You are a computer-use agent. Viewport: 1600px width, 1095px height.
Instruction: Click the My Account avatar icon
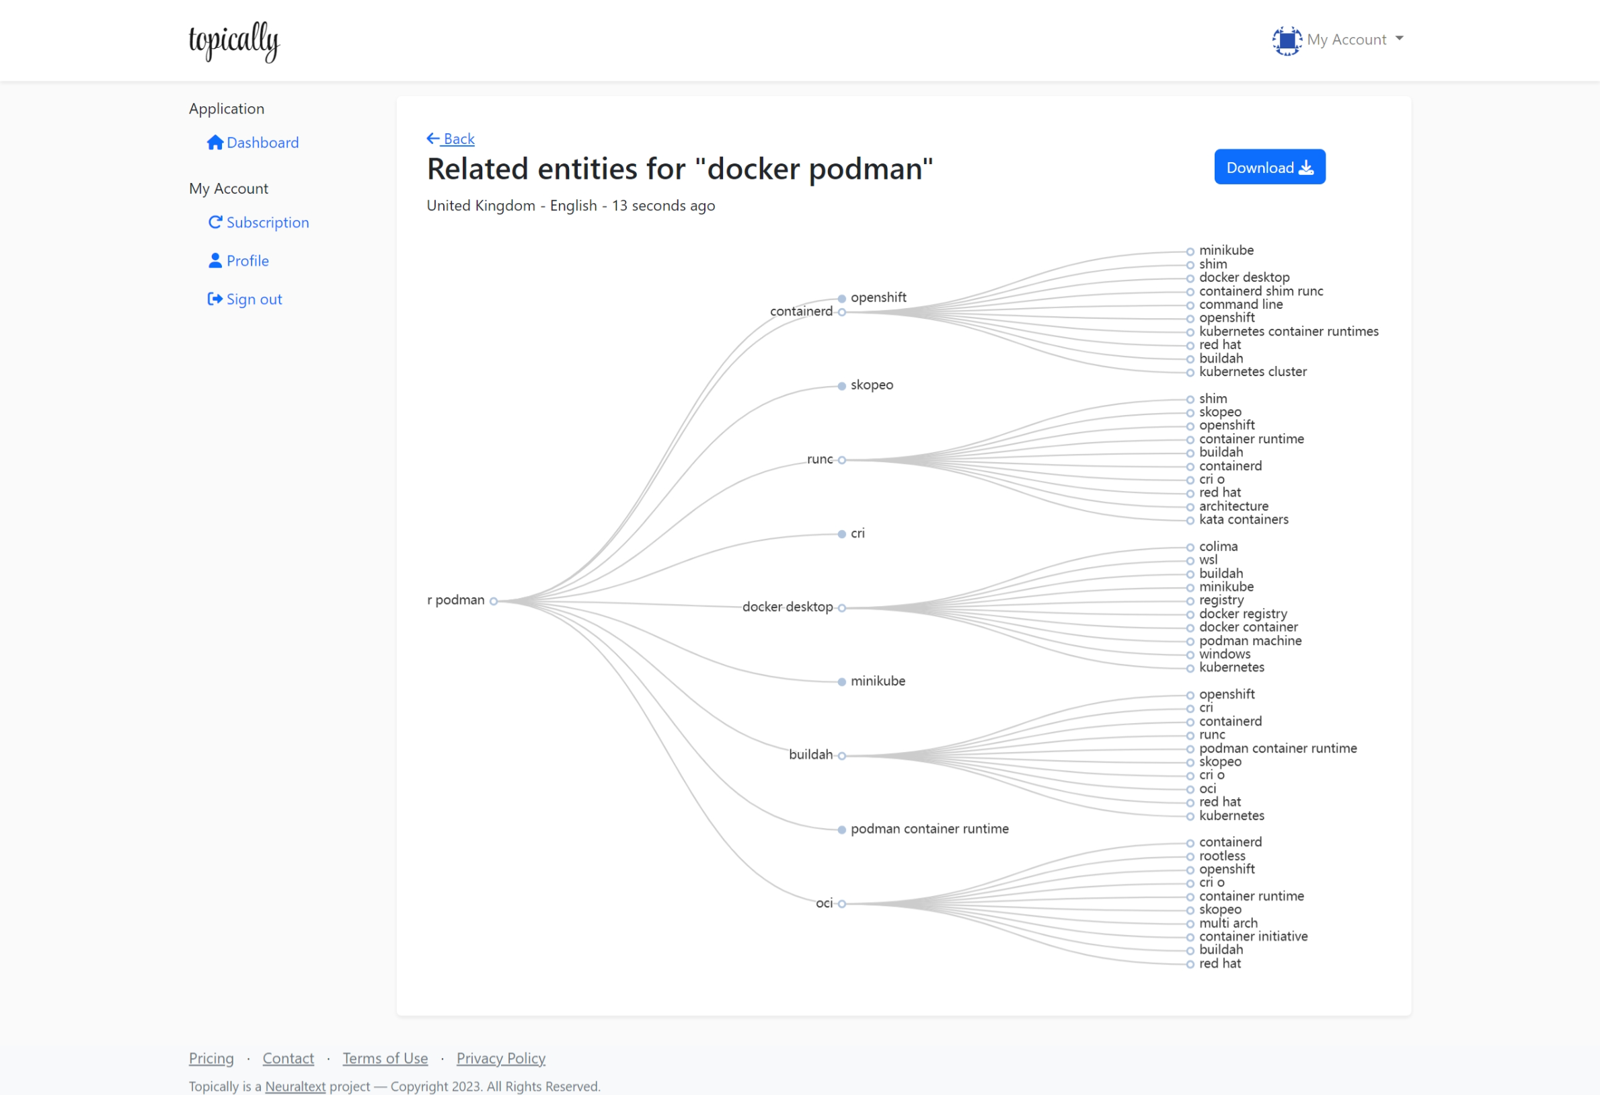click(1286, 40)
